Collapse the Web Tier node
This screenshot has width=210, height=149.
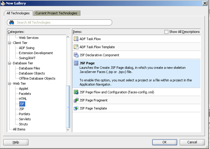10,83
